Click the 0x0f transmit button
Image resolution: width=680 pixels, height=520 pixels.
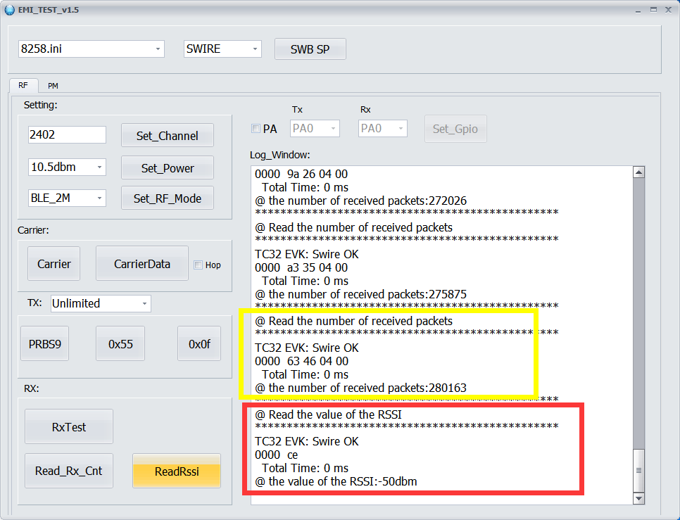(x=199, y=343)
